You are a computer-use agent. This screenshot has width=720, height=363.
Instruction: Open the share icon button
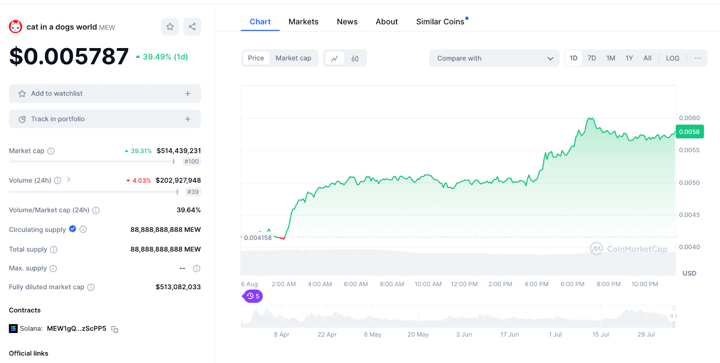point(192,27)
